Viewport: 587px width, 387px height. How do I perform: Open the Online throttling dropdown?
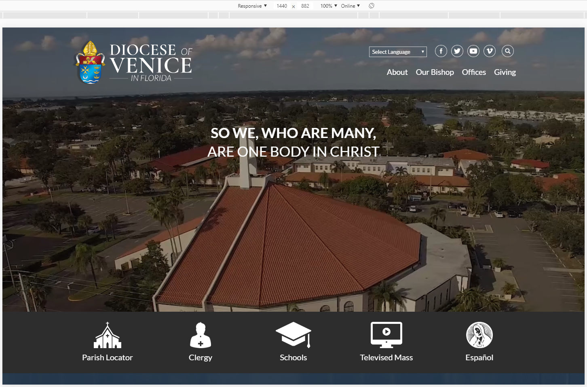click(350, 6)
